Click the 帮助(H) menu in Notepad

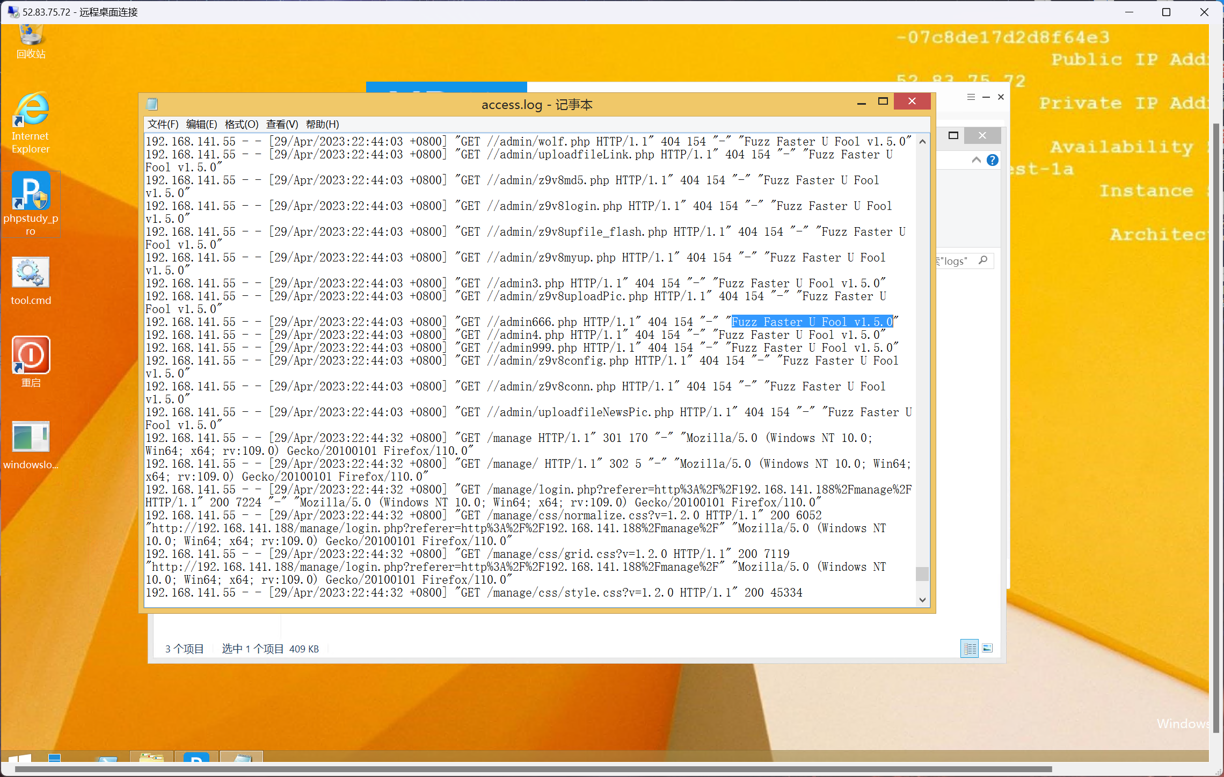click(x=322, y=125)
